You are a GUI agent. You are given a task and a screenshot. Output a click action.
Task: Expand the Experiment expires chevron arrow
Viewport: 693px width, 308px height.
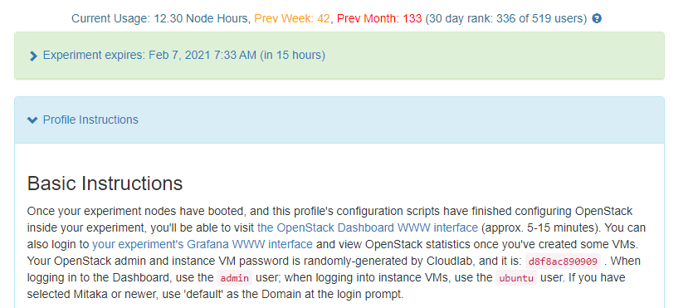(x=33, y=56)
